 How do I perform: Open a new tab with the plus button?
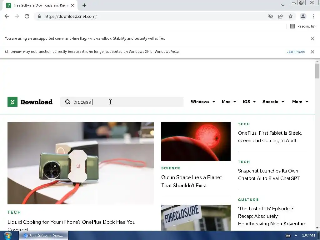point(84,5)
